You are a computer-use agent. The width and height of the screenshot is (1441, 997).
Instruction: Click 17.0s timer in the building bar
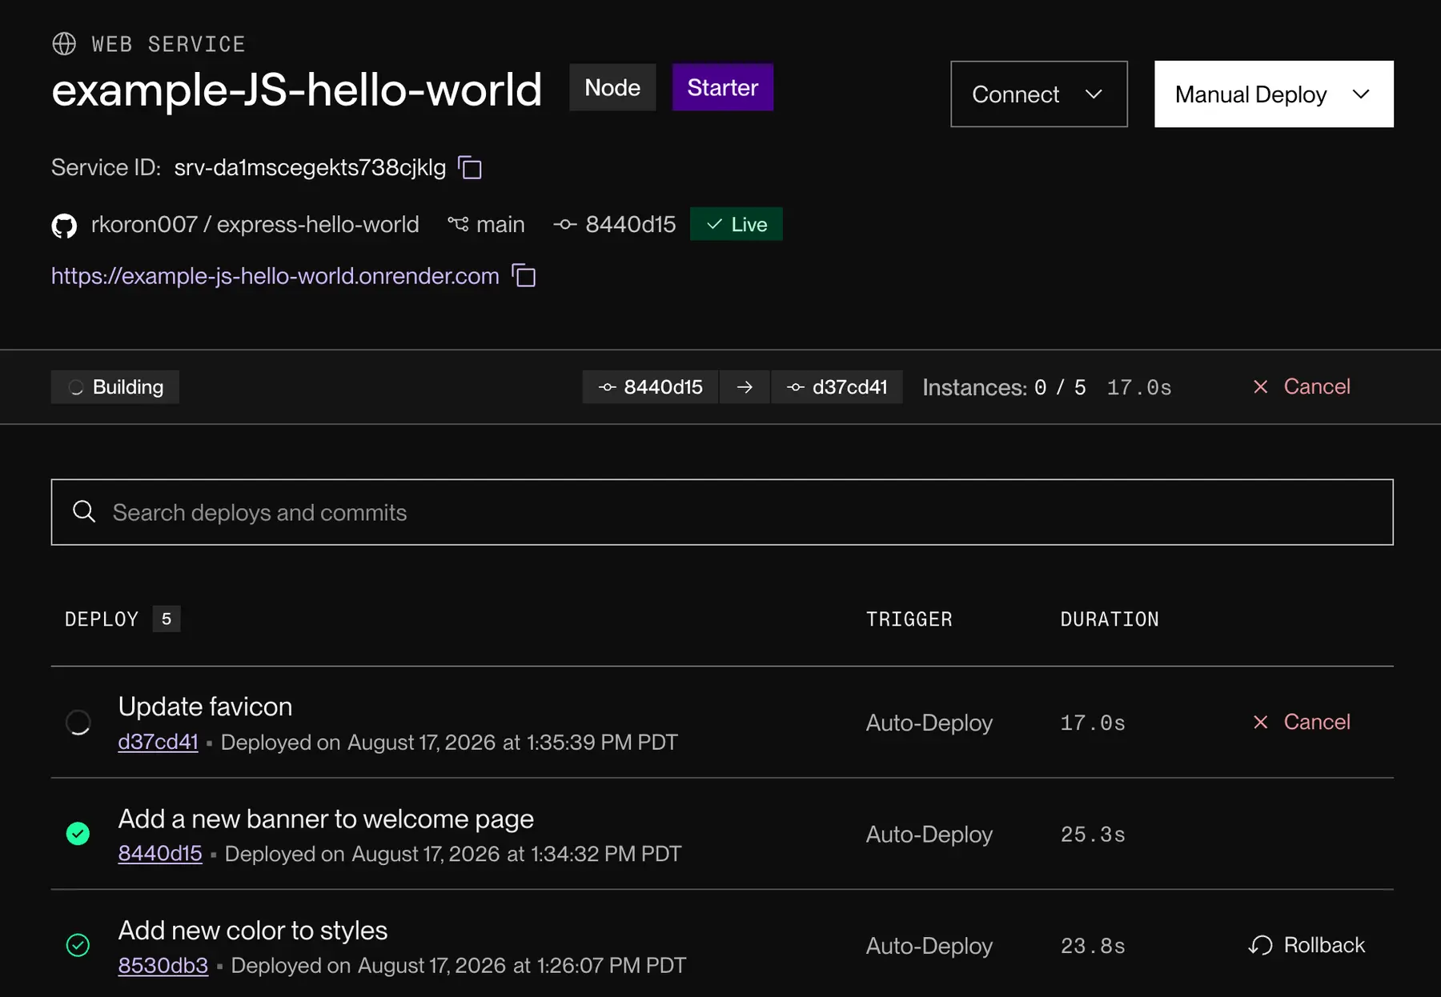[x=1139, y=387]
